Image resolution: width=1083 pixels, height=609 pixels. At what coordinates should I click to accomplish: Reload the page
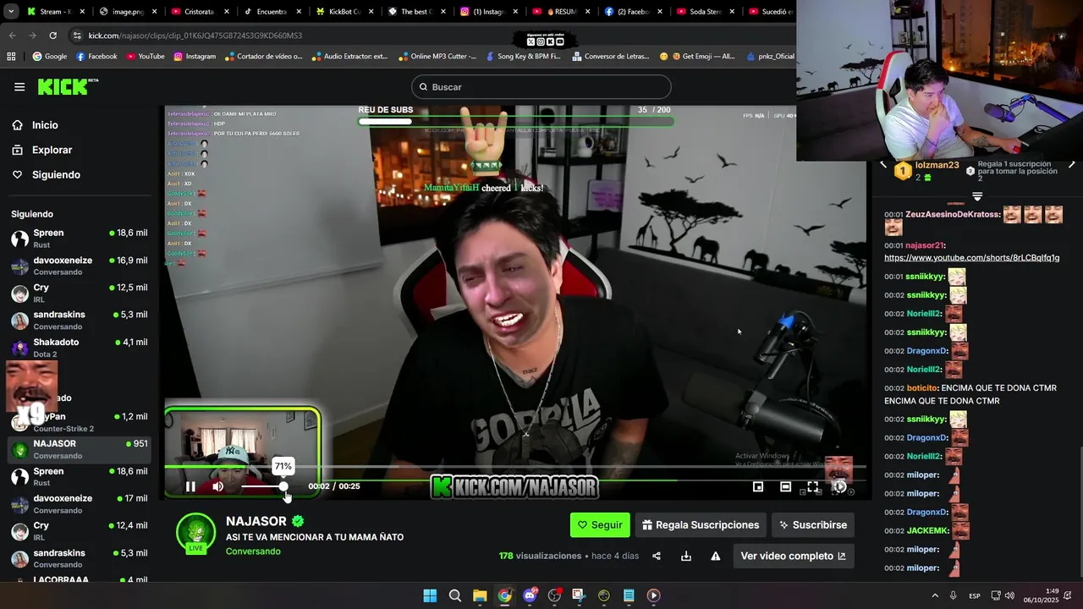(x=52, y=36)
